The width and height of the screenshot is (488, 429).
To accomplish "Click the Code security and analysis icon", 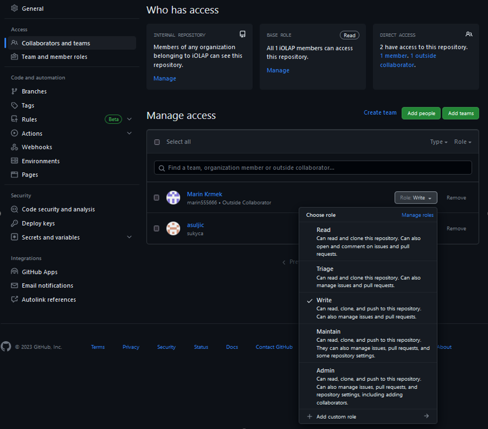I will click(x=14, y=209).
